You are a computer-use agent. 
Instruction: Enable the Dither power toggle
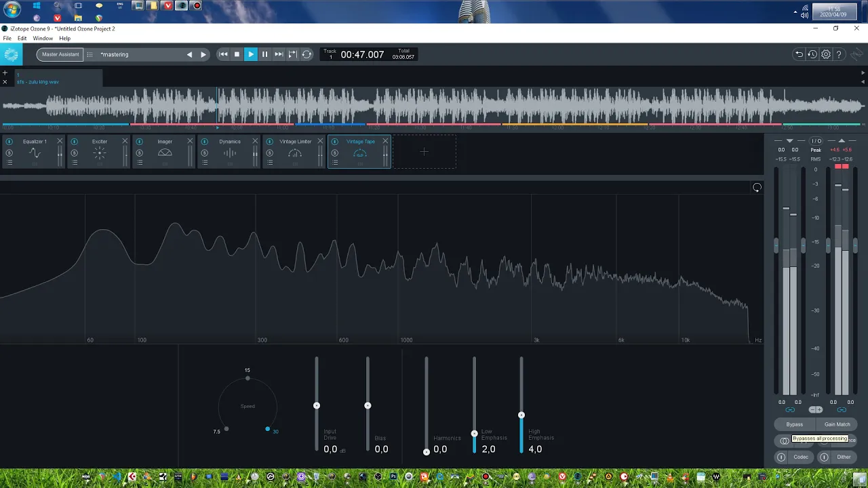[825, 457]
